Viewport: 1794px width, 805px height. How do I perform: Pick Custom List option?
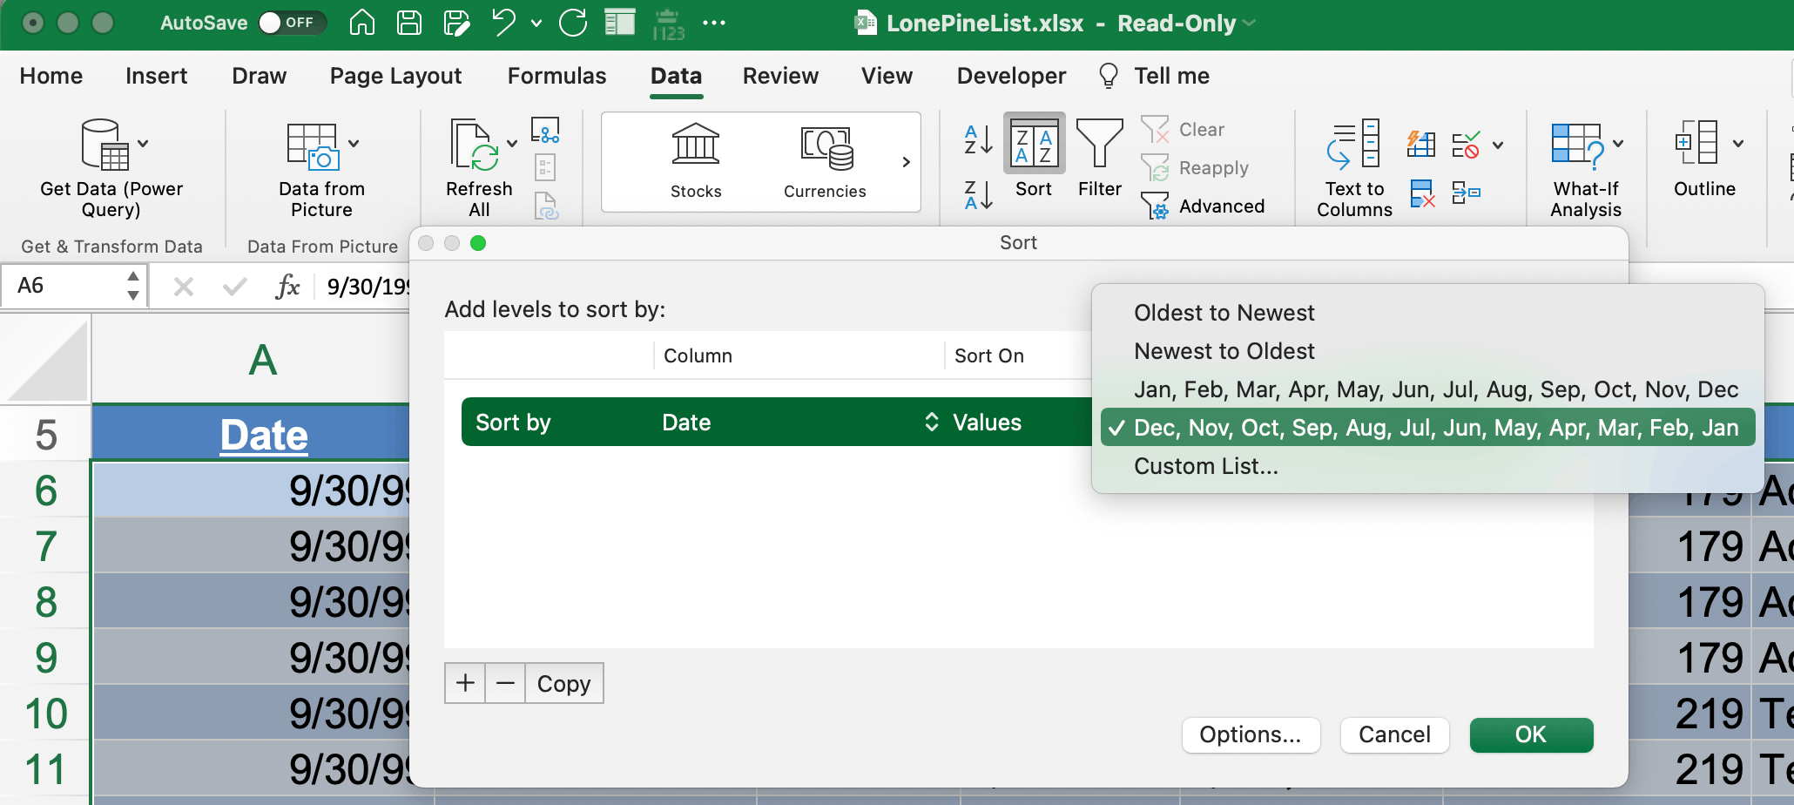tap(1205, 466)
